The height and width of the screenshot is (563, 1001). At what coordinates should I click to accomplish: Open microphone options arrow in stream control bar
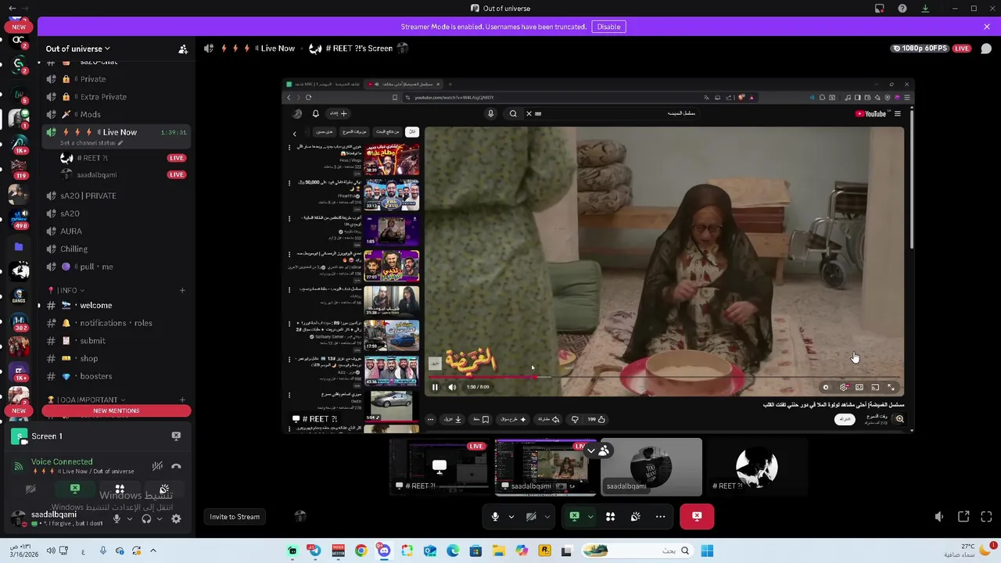click(511, 516)
